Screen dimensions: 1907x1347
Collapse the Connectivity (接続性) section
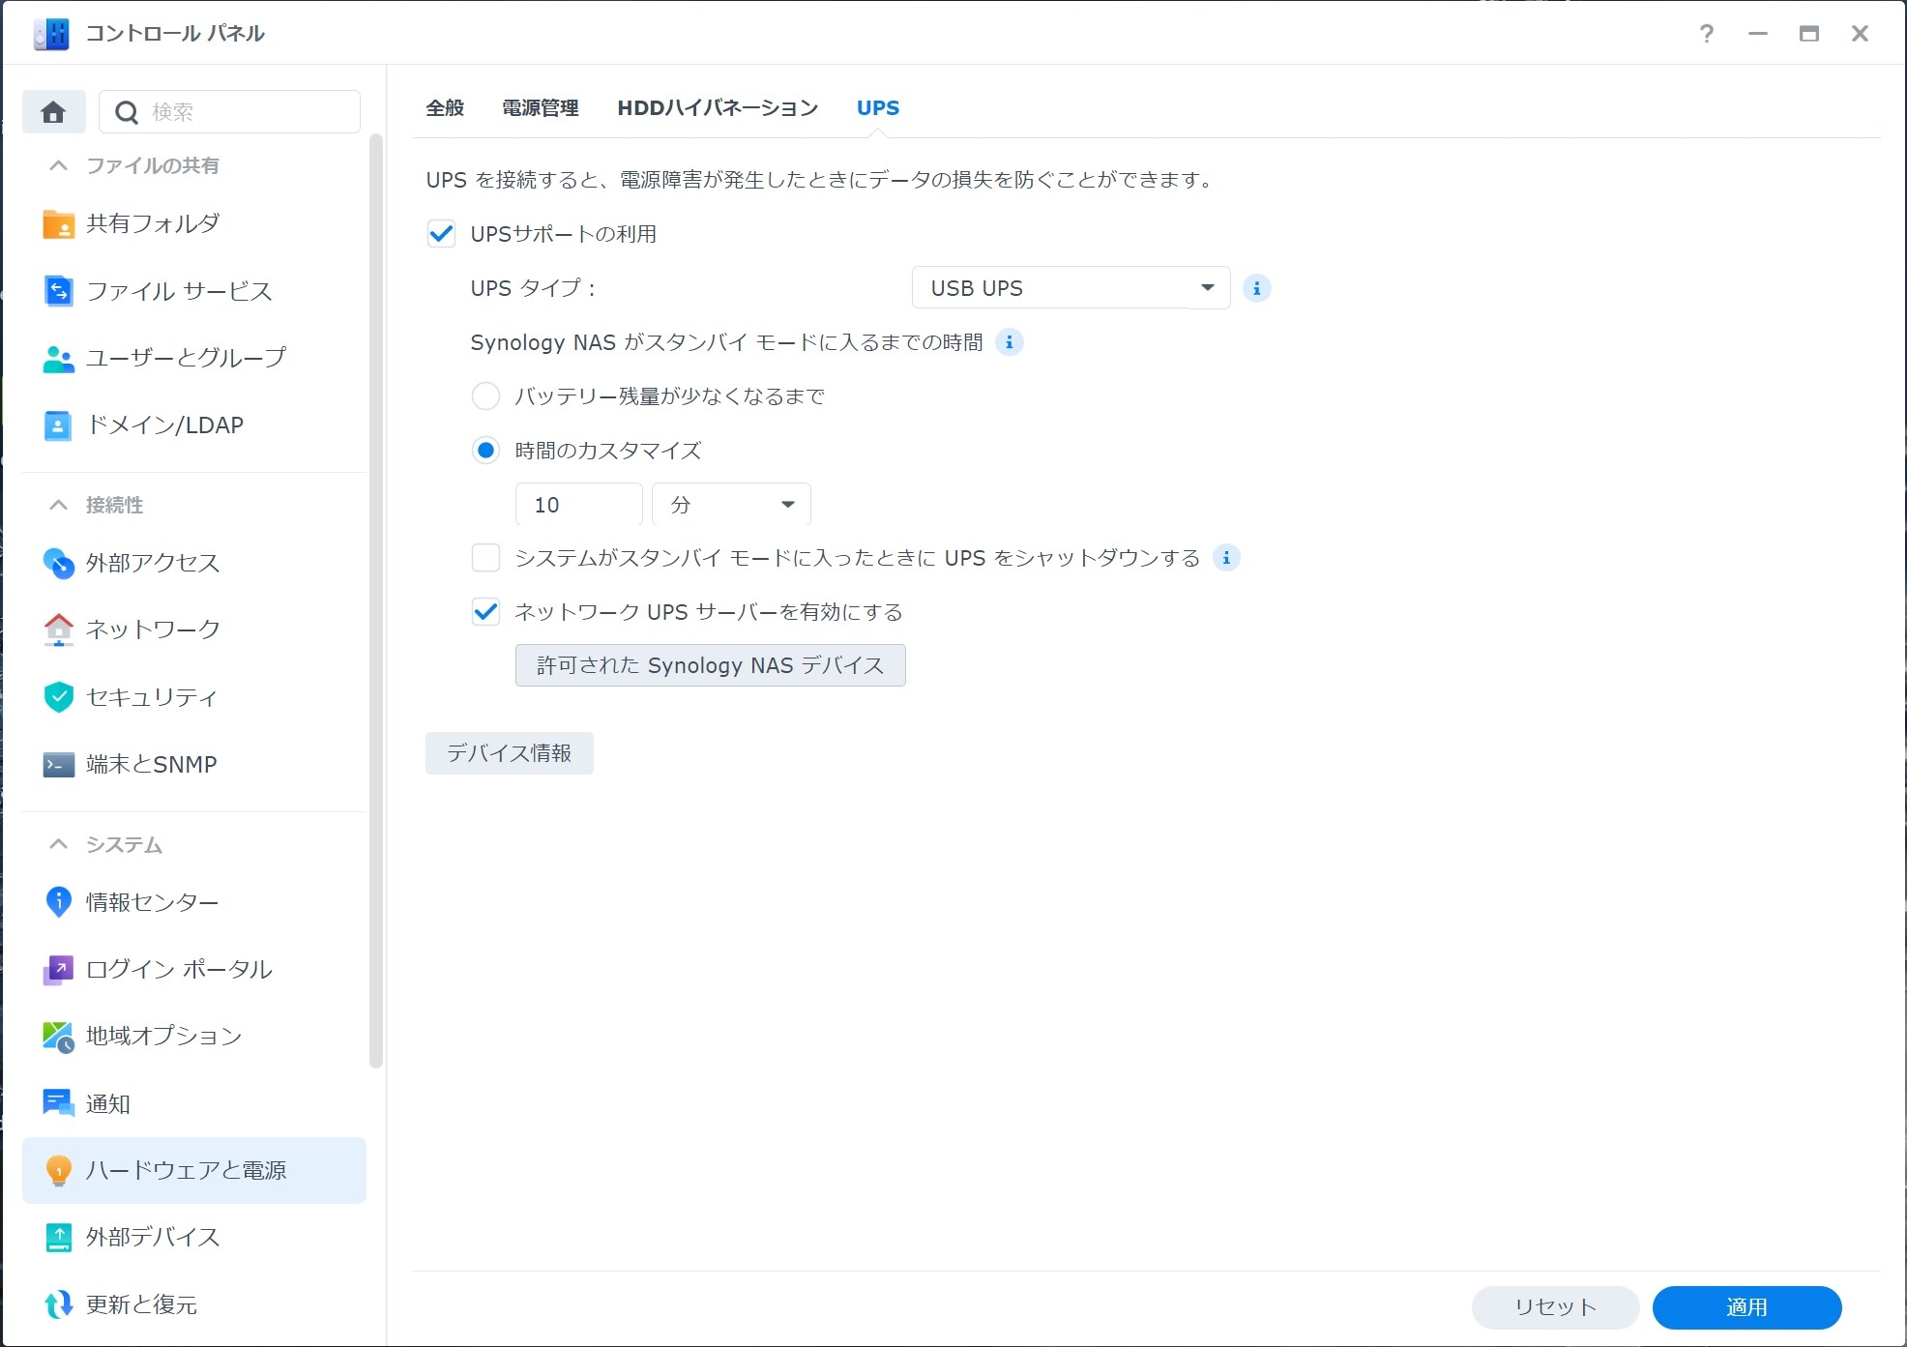tap(58, 505)
